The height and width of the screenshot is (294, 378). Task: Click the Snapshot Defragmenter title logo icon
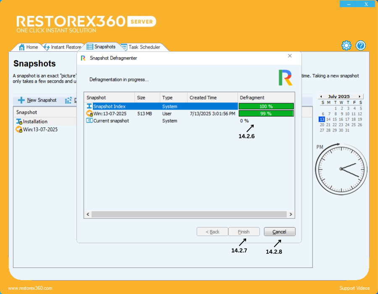[83, 58]
